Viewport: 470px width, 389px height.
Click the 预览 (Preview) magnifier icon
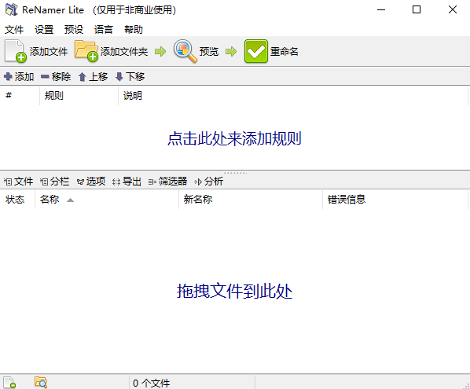coord(185,51)
